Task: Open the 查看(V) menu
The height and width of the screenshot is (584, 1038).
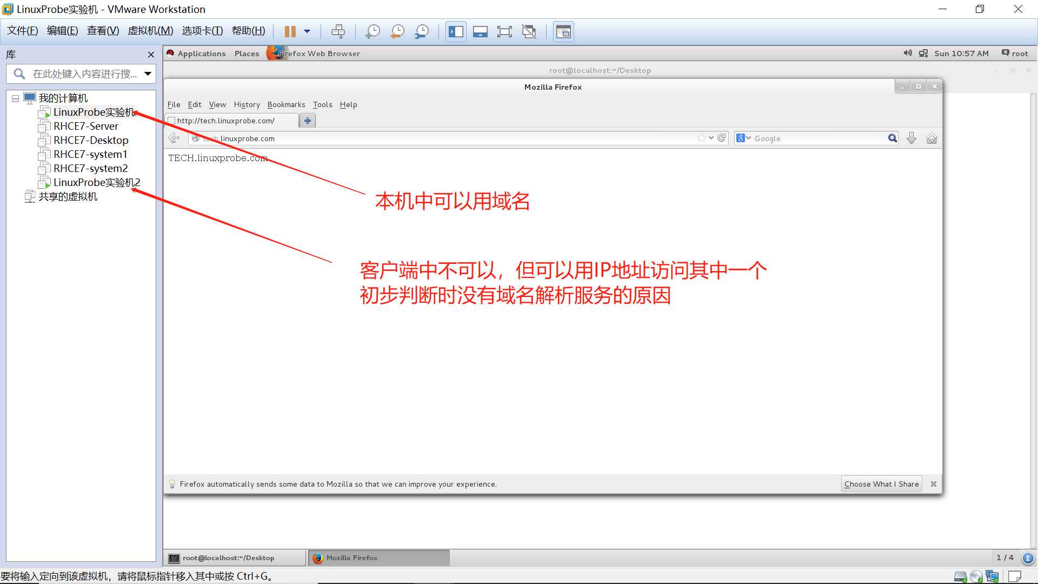Action: pos(103,31)
